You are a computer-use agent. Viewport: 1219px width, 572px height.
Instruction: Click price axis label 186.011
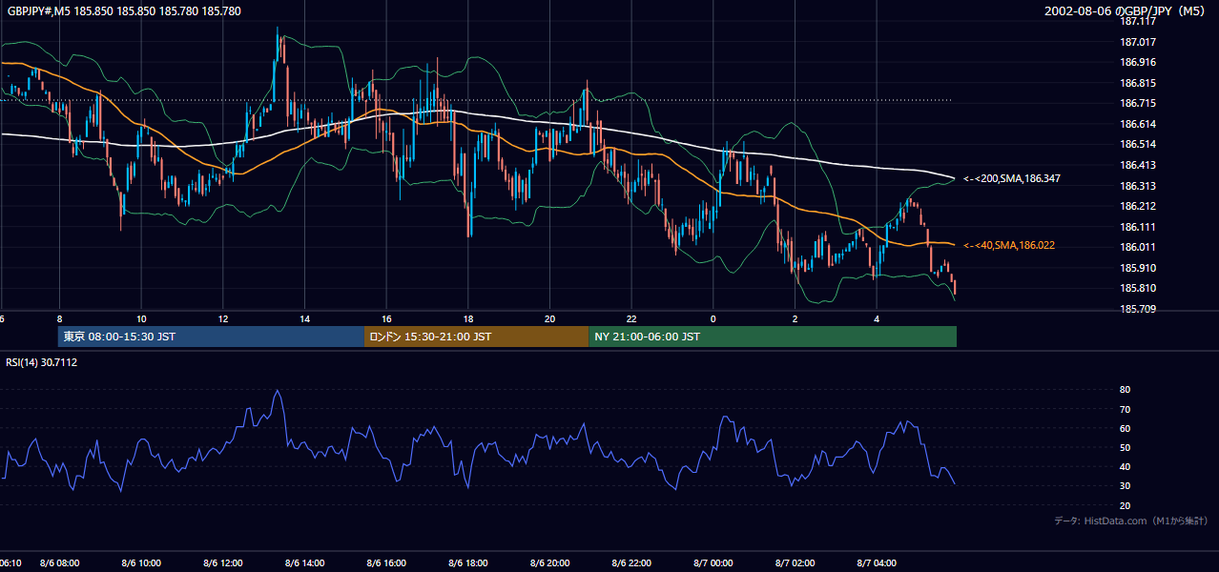(1138, 247)
